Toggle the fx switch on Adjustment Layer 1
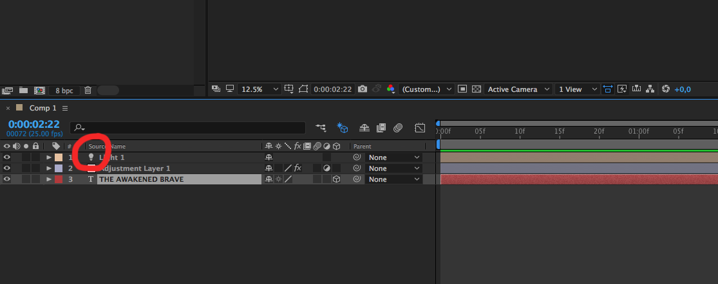This screenshot has width=718, height=284. pos(298,168)
